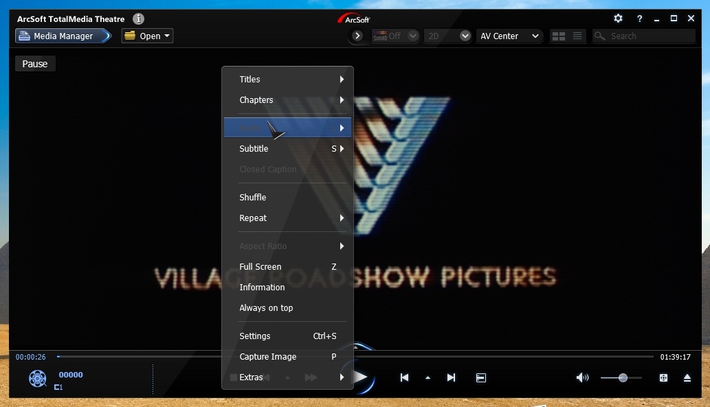Open the Subtitle submenu
This screenshot has height=407, width=710.
[287, 149]
